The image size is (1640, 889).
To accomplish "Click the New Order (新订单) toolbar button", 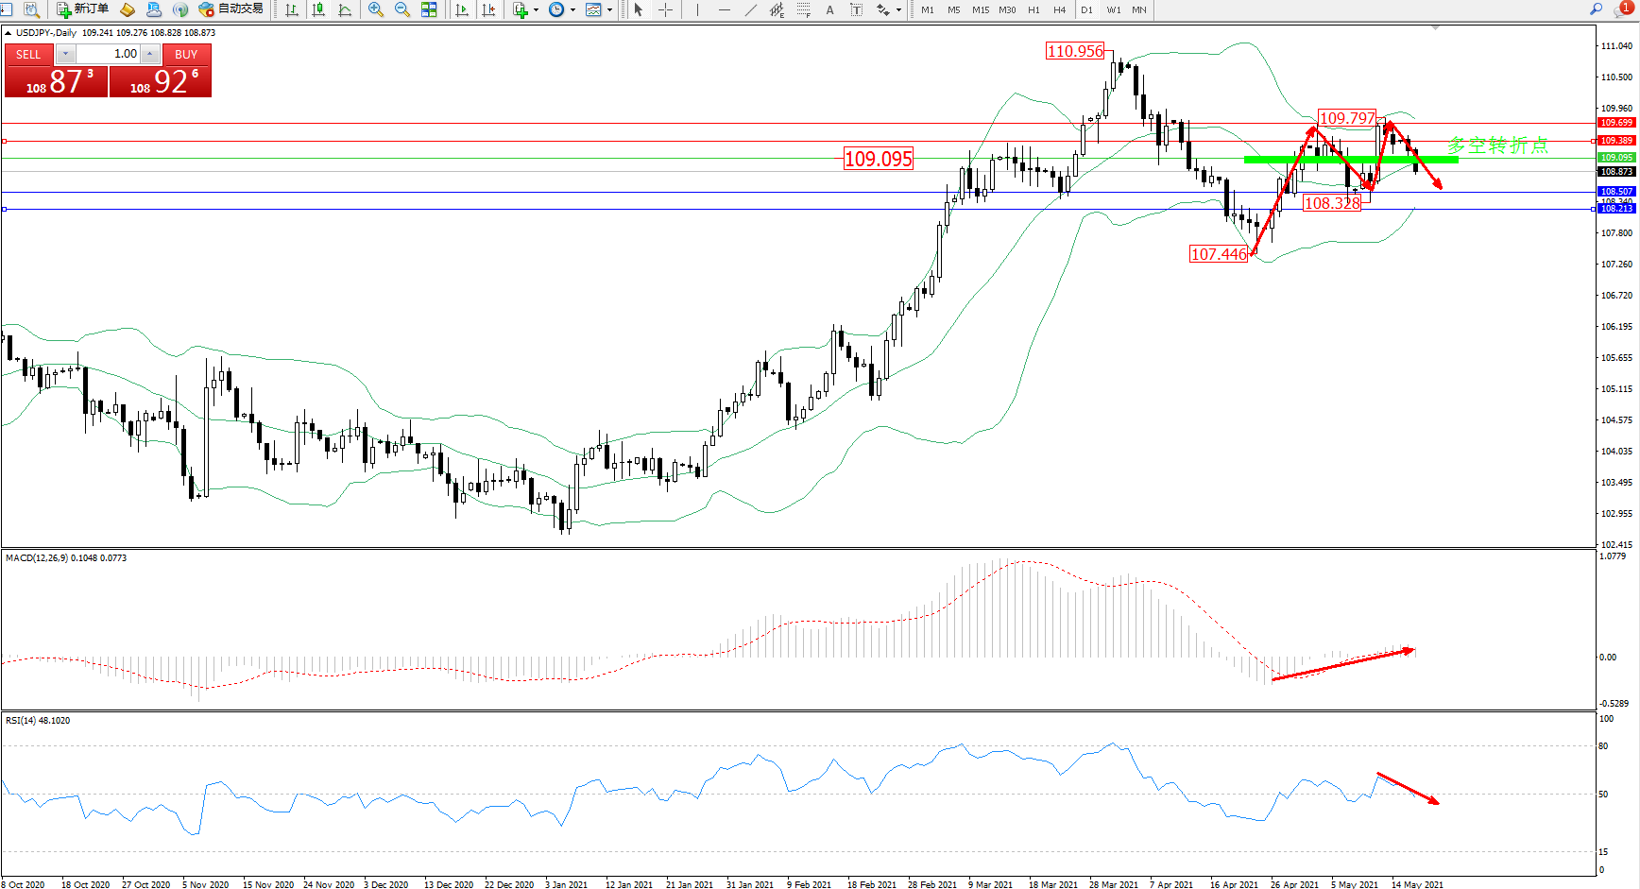I will [x=82, y=9].
